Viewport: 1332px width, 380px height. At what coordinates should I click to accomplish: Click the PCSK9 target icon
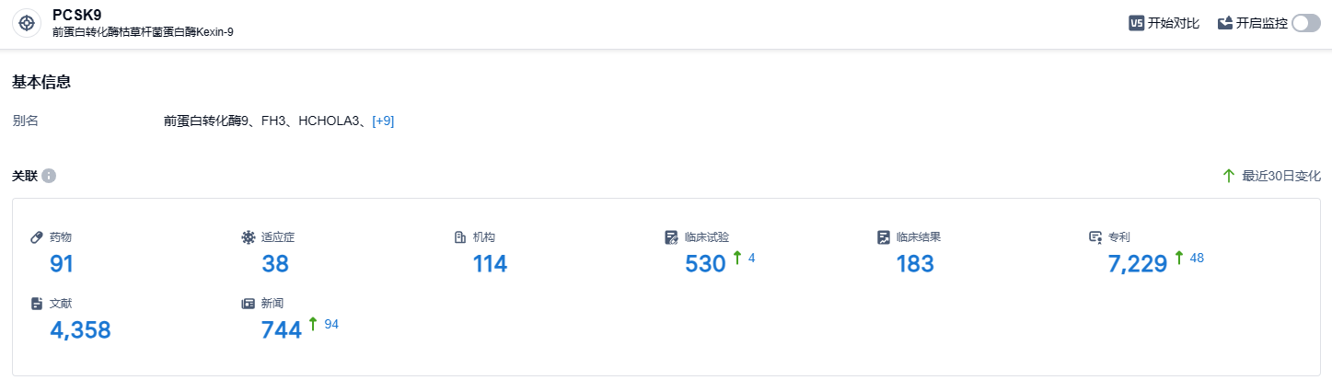coord(27,23)
